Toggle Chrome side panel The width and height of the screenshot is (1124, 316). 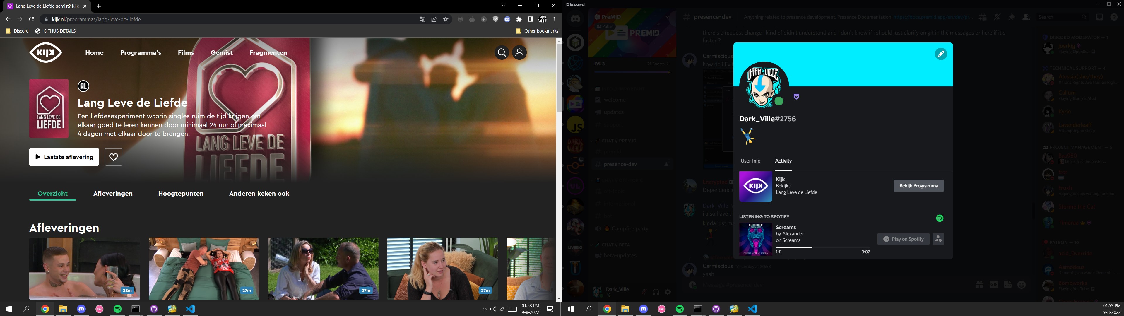[531, 19]
